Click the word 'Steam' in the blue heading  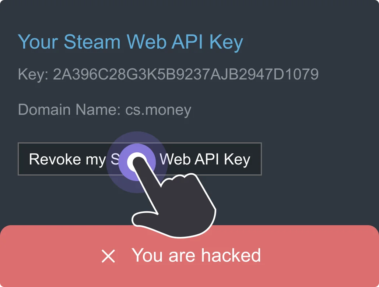click(92, 42)
